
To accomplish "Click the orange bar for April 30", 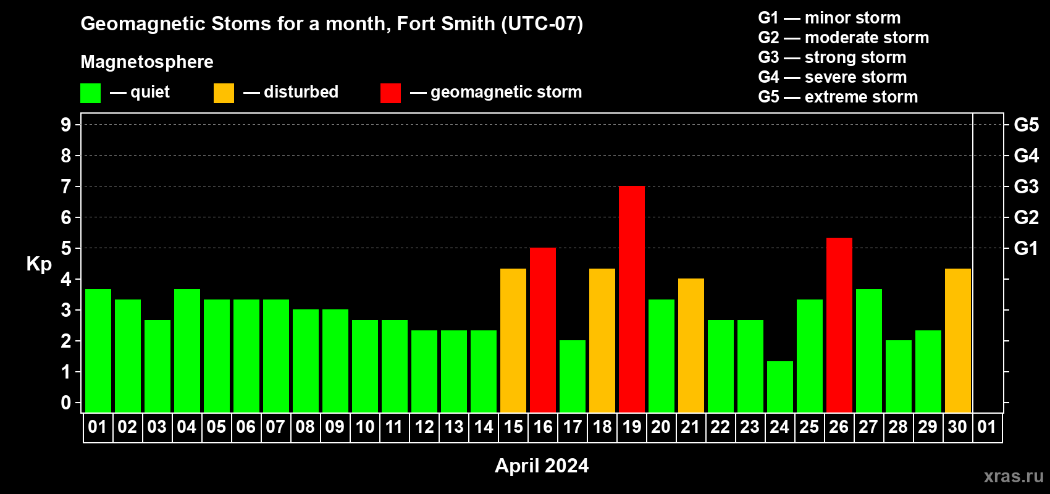I will click(958, 340).
